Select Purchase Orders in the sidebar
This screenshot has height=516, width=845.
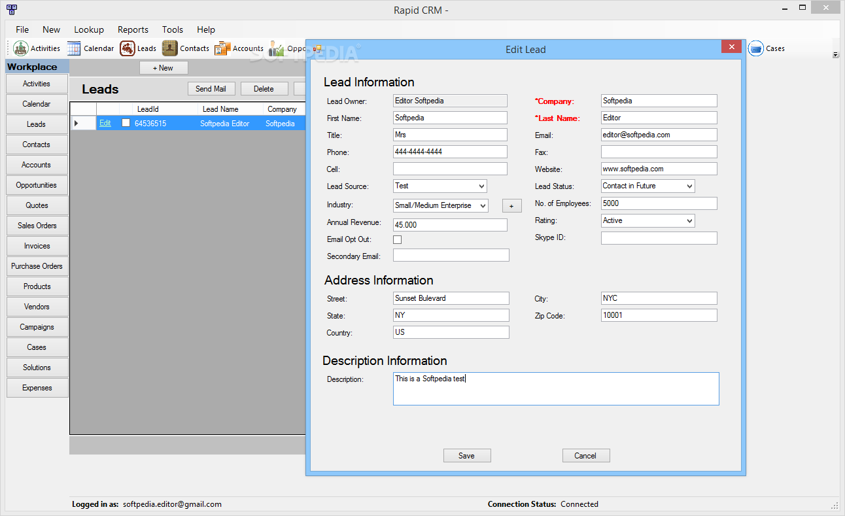click(x=37, y=266)
